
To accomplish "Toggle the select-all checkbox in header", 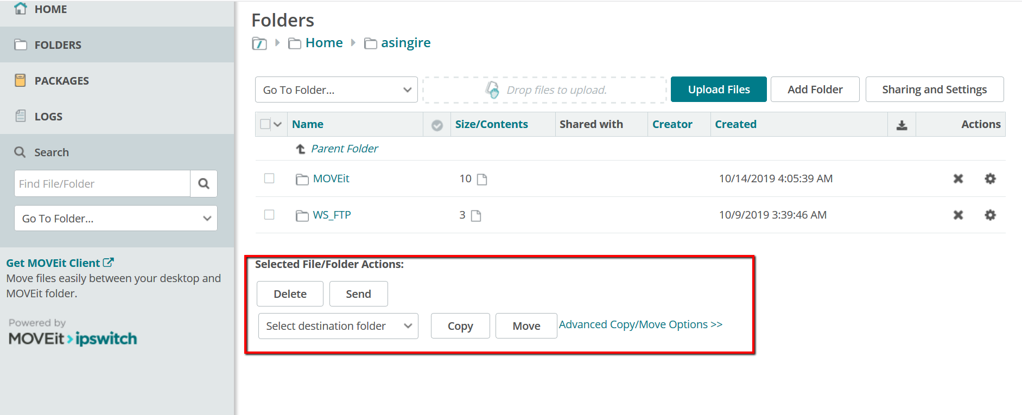I will 265,124.
